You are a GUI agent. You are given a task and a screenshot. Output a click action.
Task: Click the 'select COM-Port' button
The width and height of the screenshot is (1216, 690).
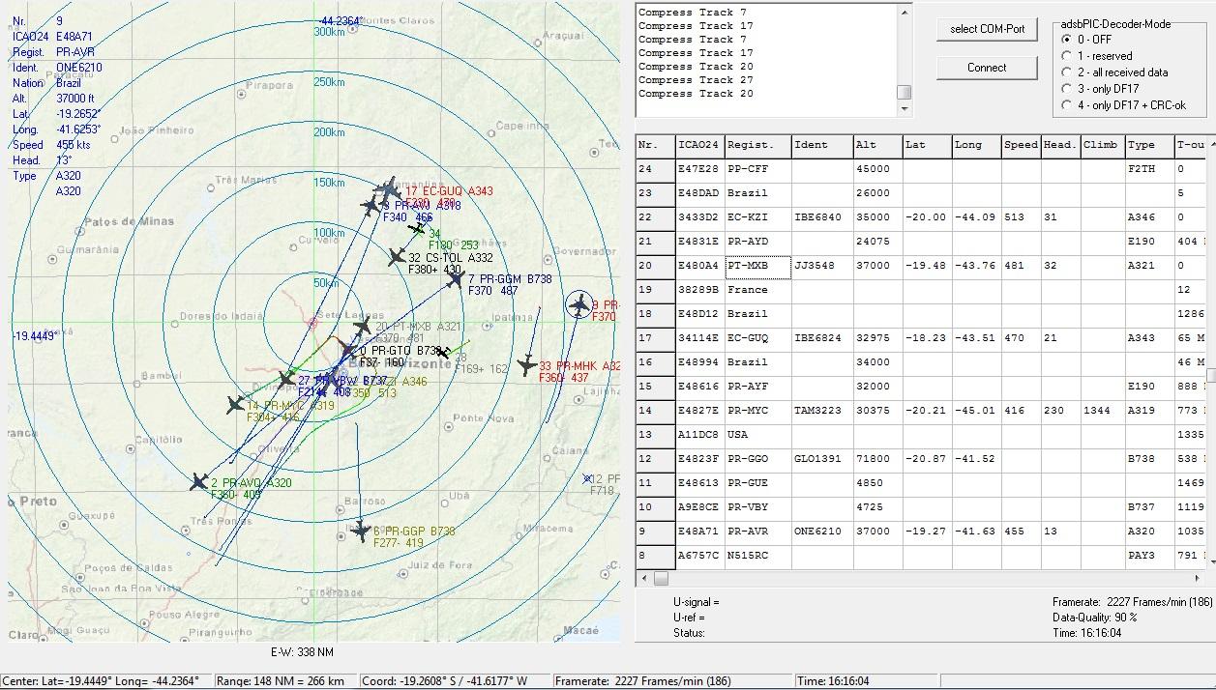(987, 29)
